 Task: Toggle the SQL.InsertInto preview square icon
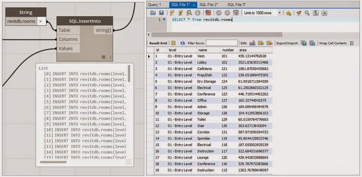click(104, 57)
